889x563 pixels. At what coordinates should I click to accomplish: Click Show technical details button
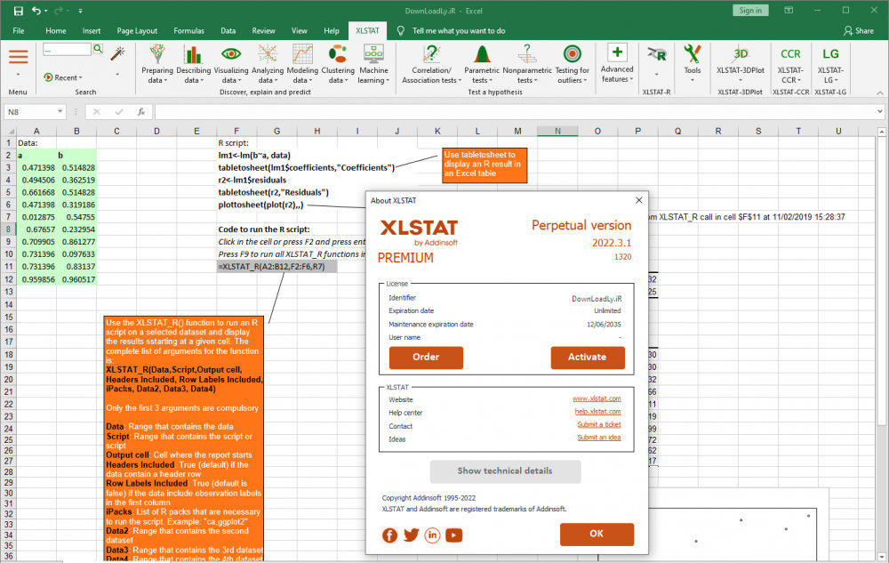click(x=505, y=471)
